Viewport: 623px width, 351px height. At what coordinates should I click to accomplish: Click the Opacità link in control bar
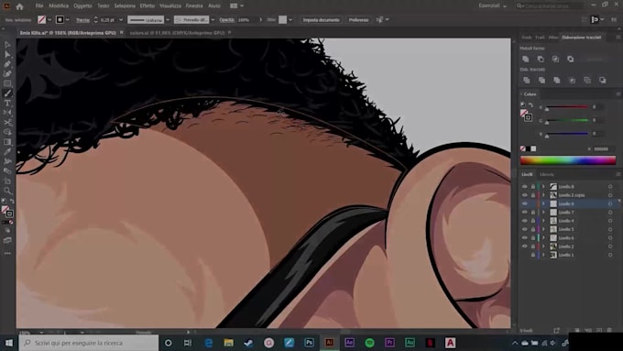(226, 20)
